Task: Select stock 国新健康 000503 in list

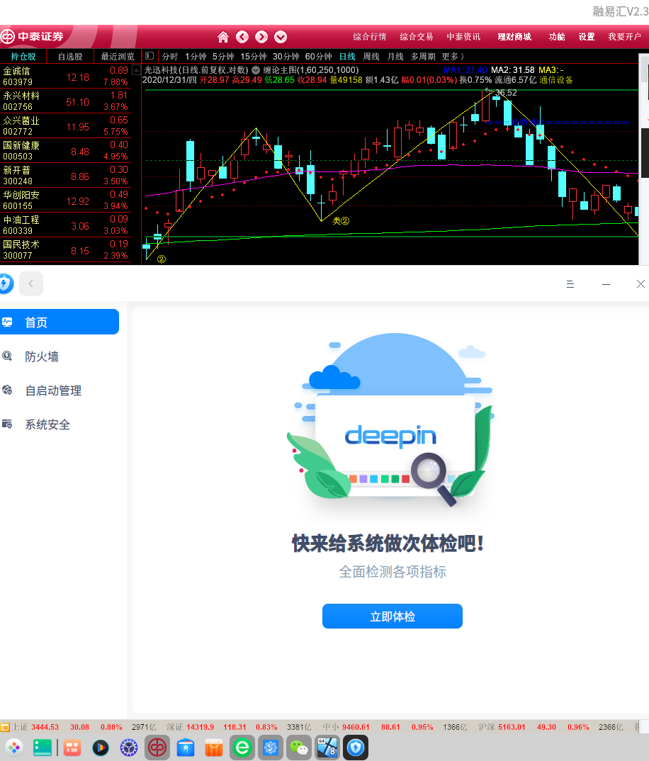Action: click(x=65, y=151)
